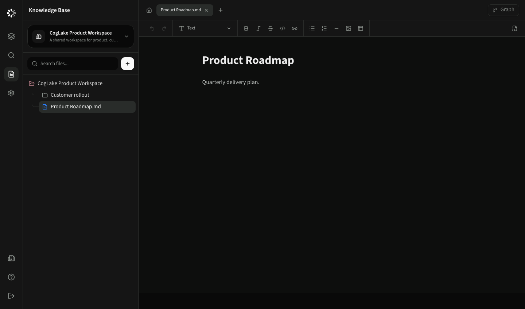Insert a table
The height and width of the screenshot is (309, 525).
tap(361, 28)
